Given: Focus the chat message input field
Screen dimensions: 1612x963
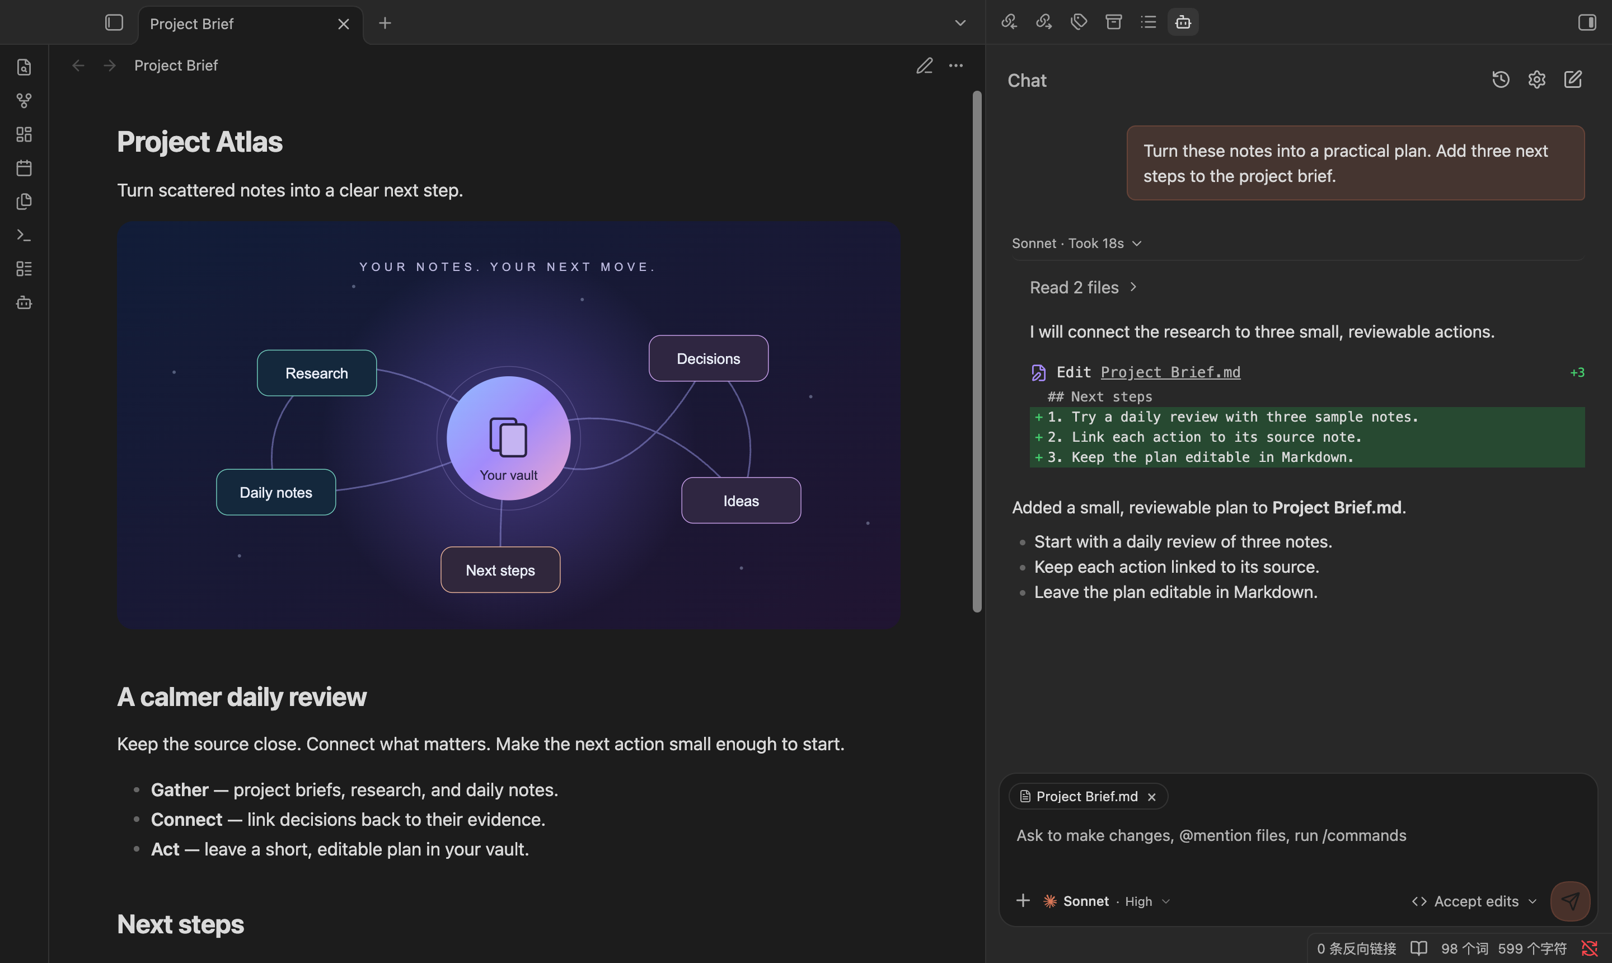Looking at the screenshot, I should 1297,836.
